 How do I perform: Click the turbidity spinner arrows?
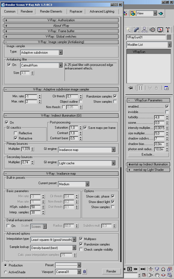pos(167,117)
